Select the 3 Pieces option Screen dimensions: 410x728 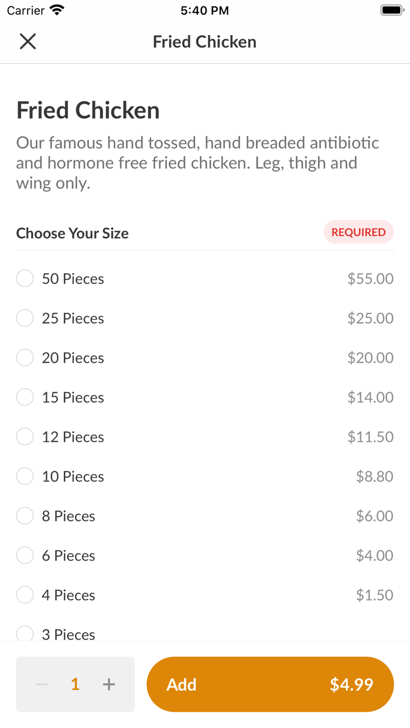pos(25,633)
